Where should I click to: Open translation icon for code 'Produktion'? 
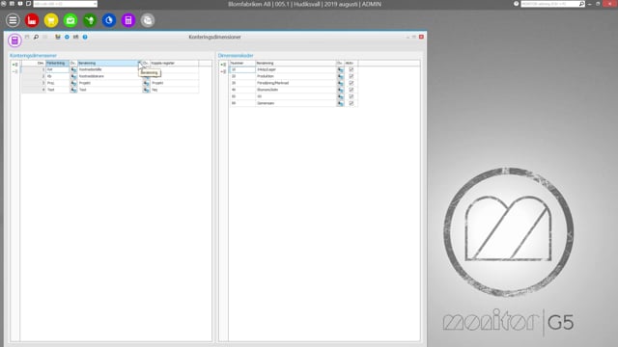point(340,76)
